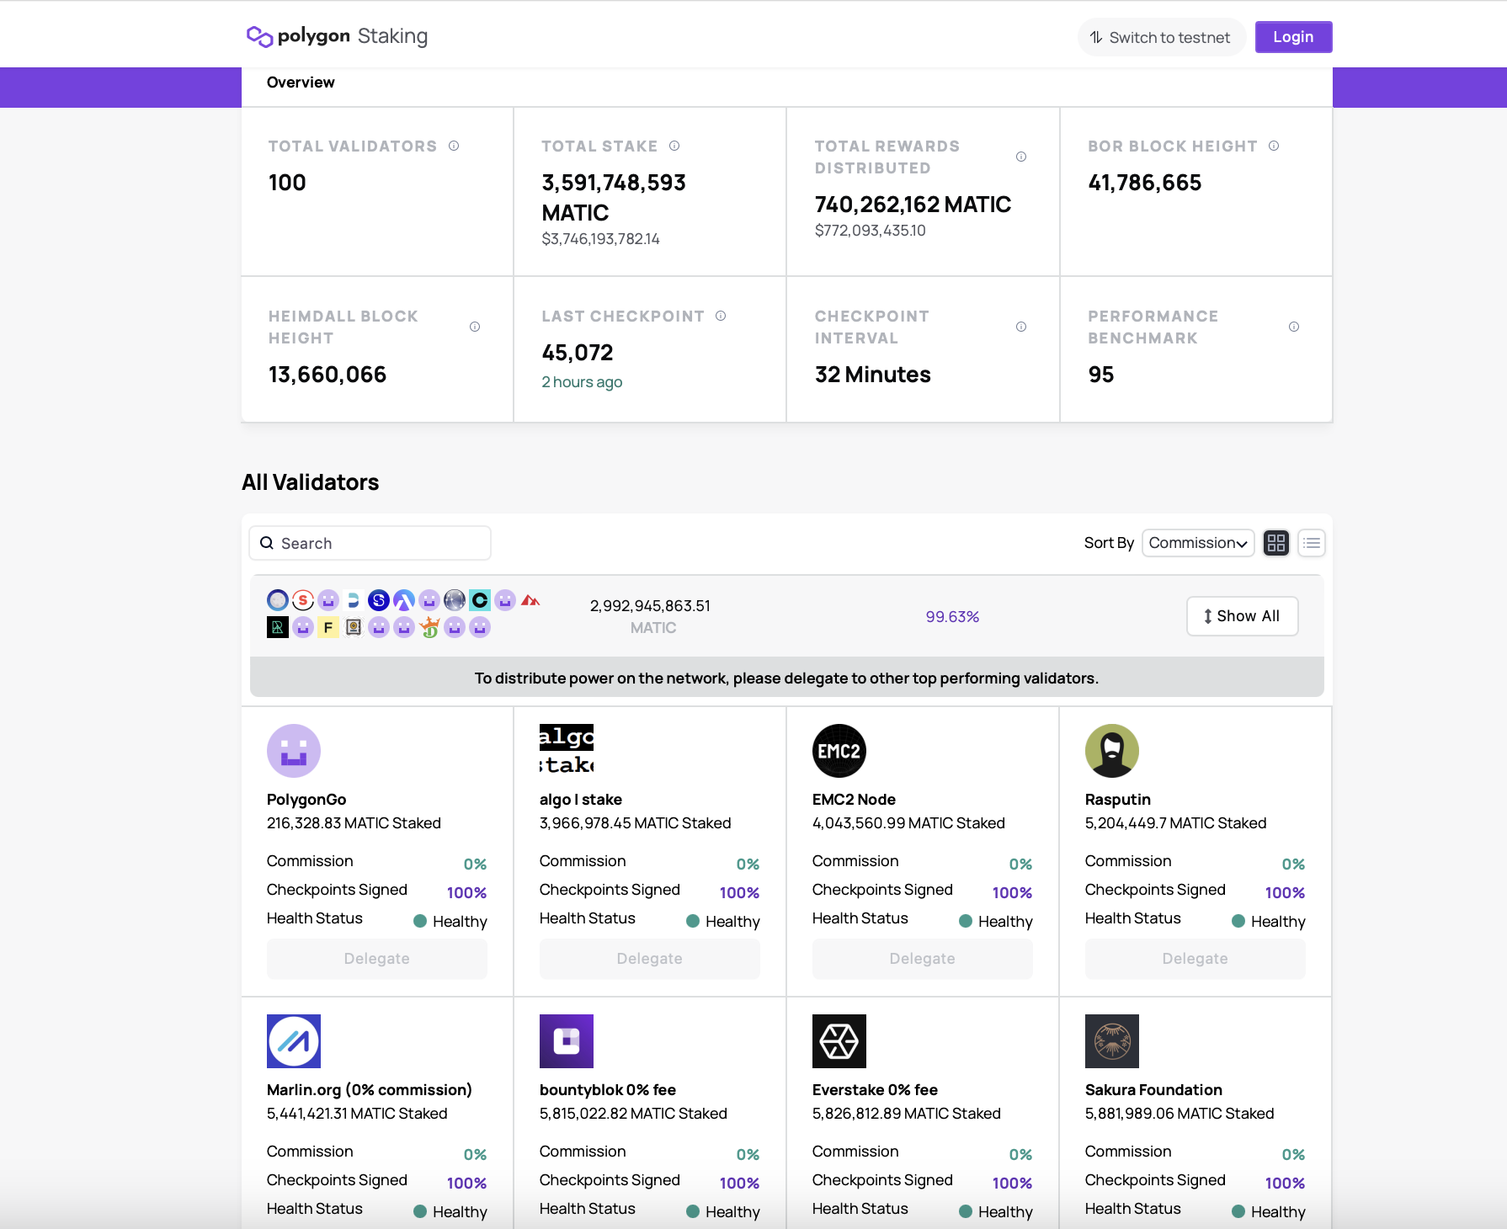The image size is (1507, 1229).
Task: Click the Bor Block Height info icon
Action: [1274, 146]
